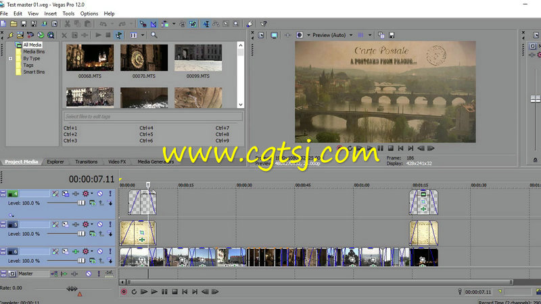Select the 00099.MTS thumbnail
Screen dimensions: 541x304
(198, 57)
